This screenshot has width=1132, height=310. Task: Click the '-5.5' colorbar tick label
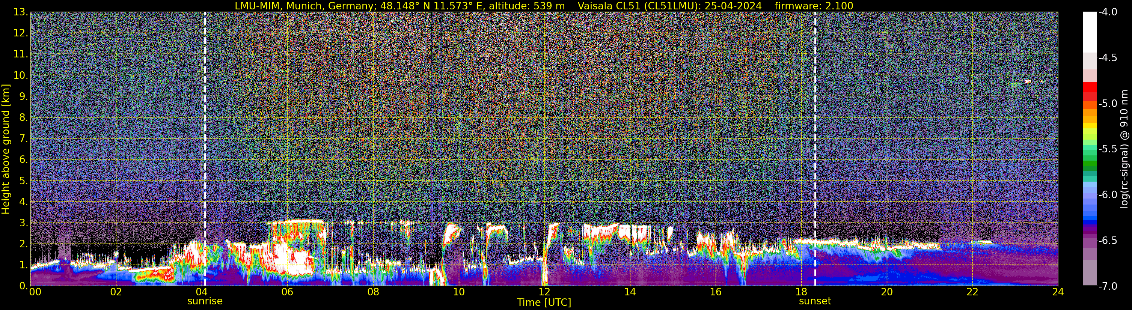[x=1107, y=149]
